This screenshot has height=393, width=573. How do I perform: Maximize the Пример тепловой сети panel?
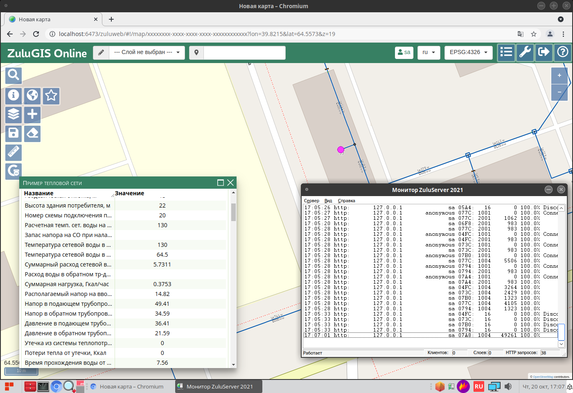coord(220,183)
